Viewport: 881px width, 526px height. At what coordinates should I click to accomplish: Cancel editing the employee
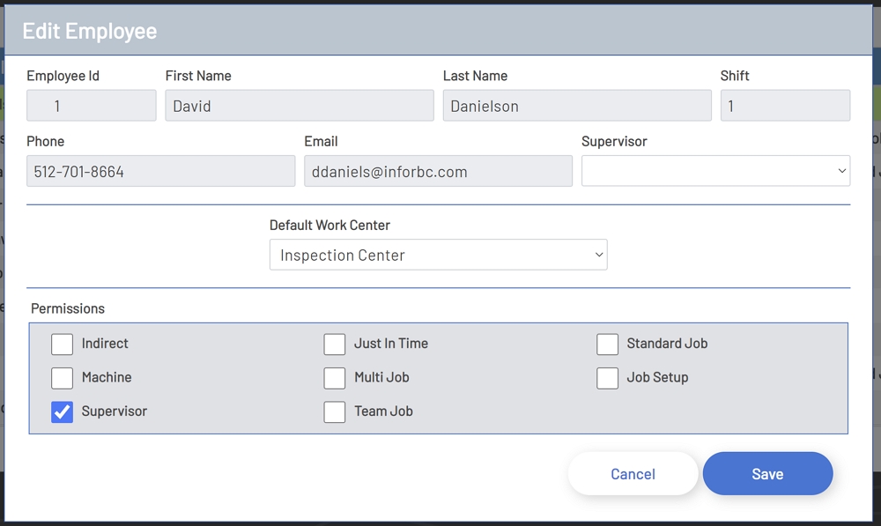633,474
